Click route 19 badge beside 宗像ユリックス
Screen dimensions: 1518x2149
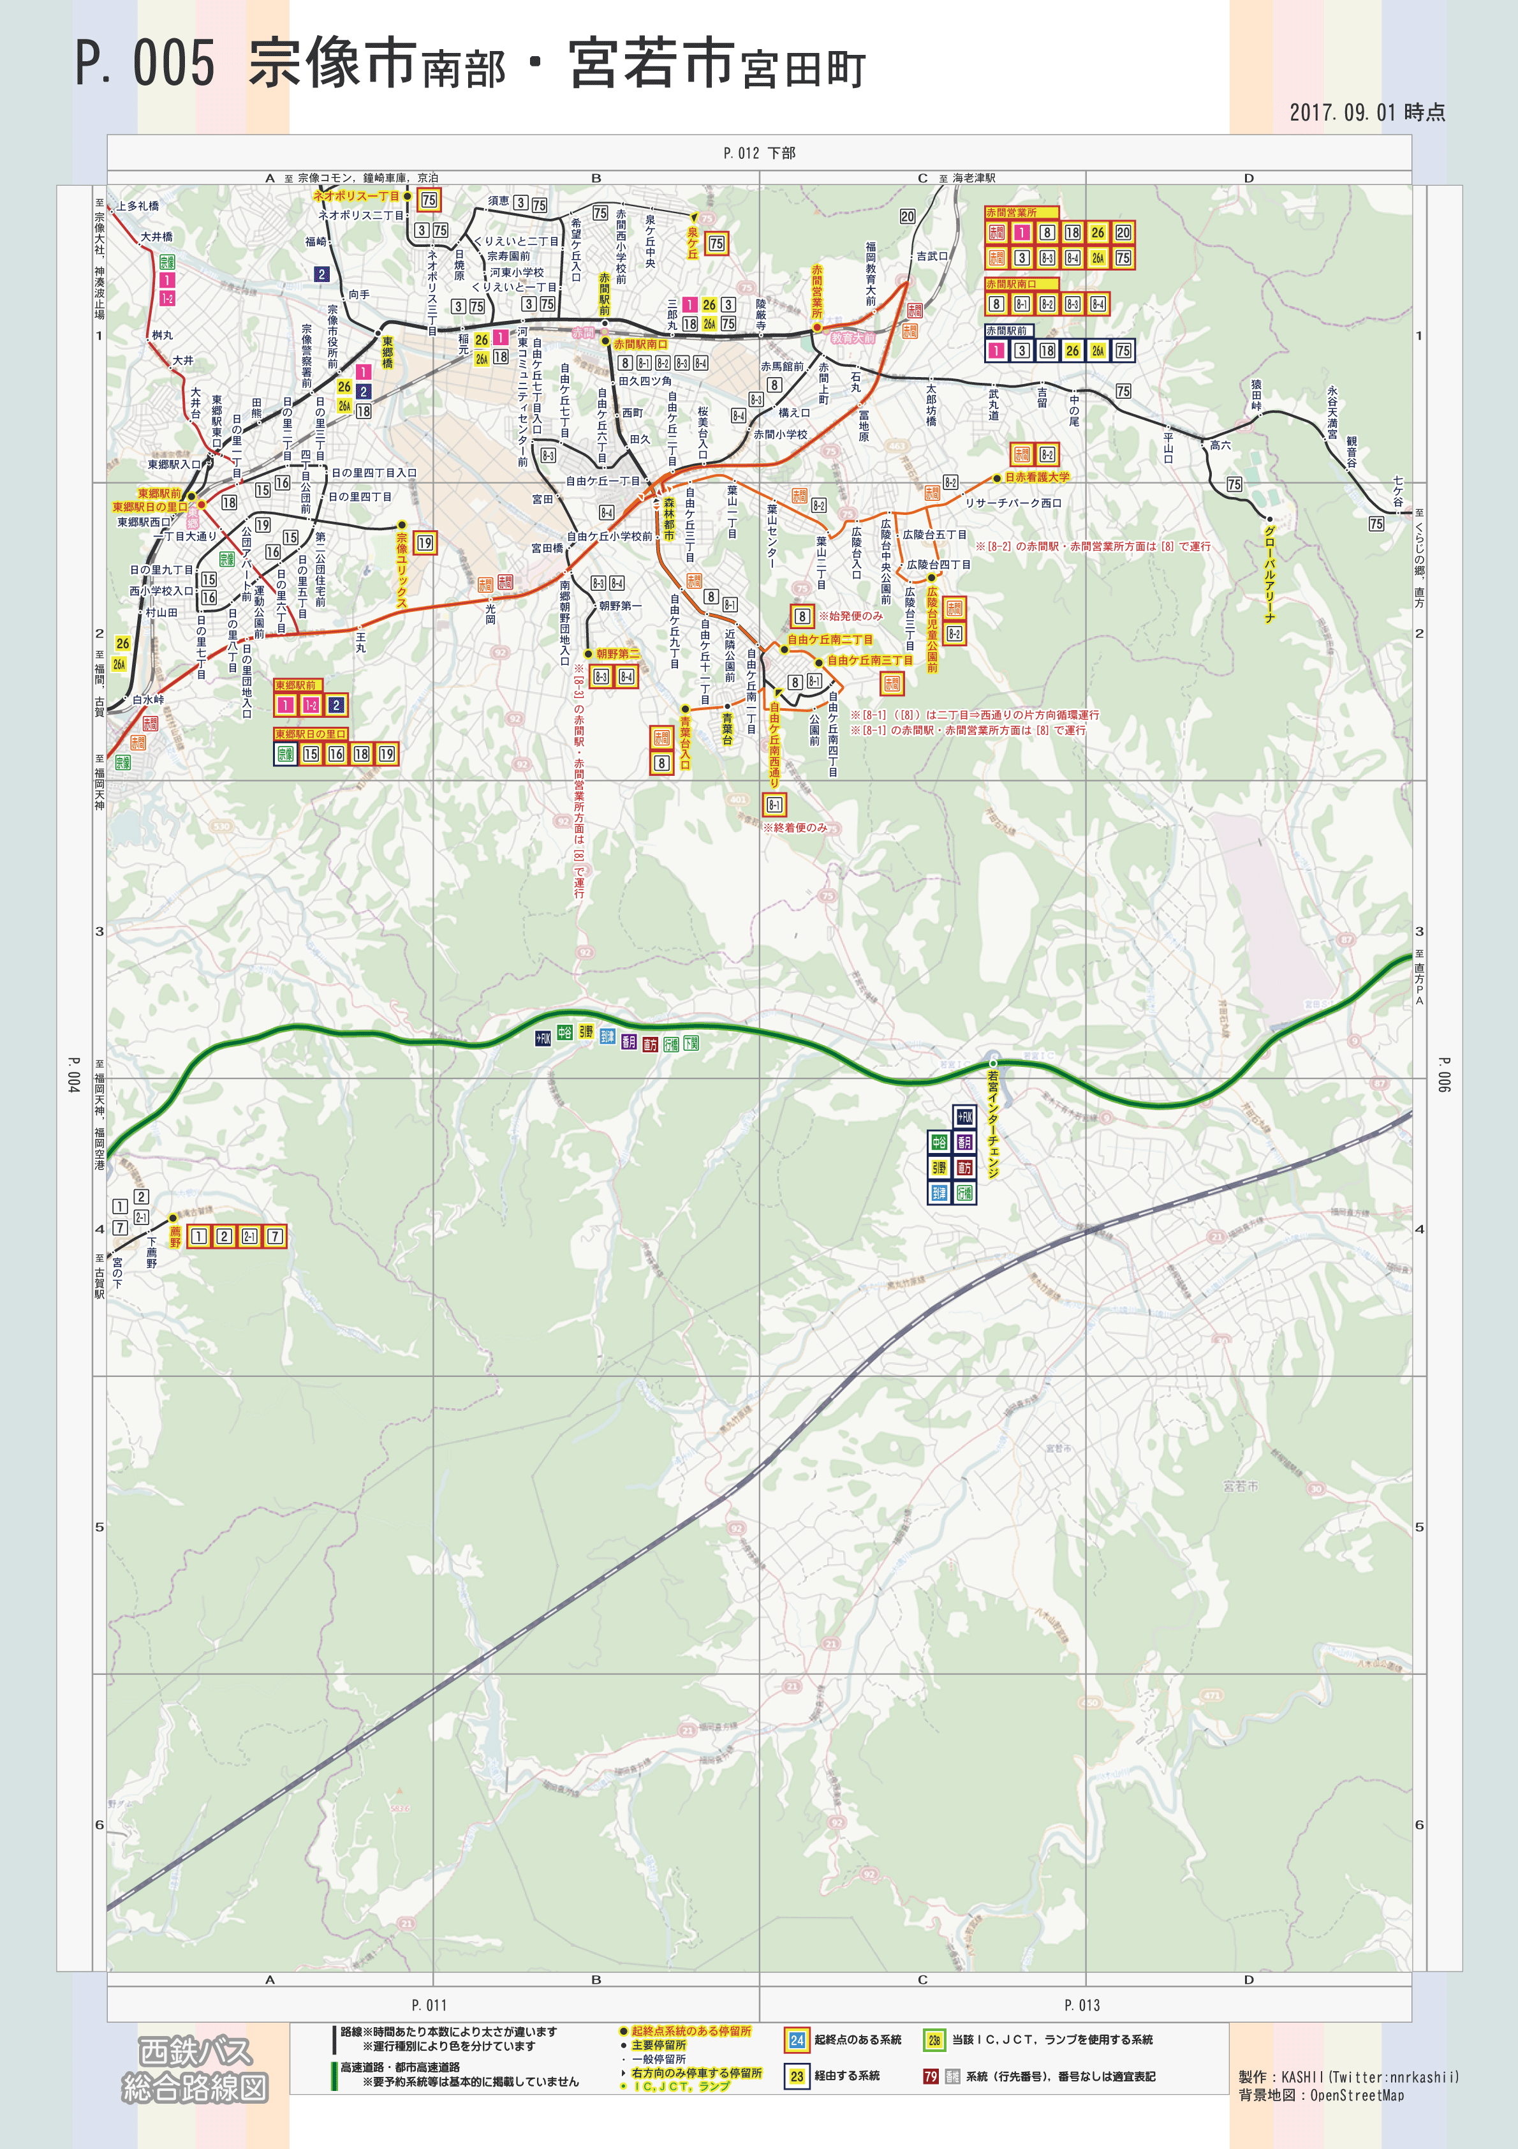425,543
